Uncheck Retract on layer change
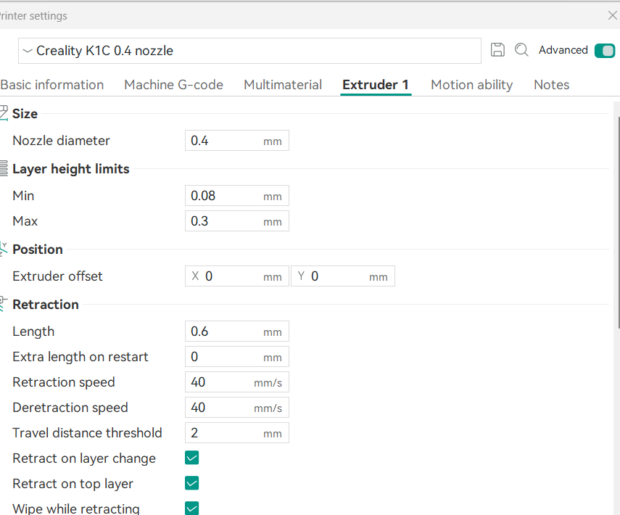This screenshot has width=620, height=515. (x=191, y=458)
